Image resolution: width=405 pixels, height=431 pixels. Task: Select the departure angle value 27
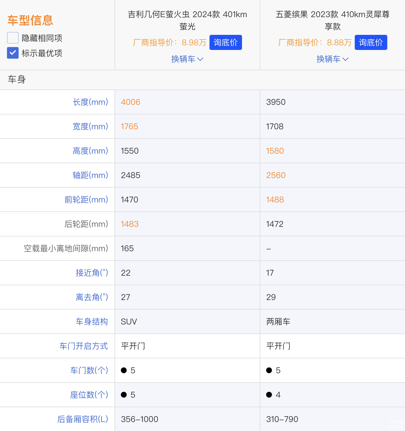(126, 297)
